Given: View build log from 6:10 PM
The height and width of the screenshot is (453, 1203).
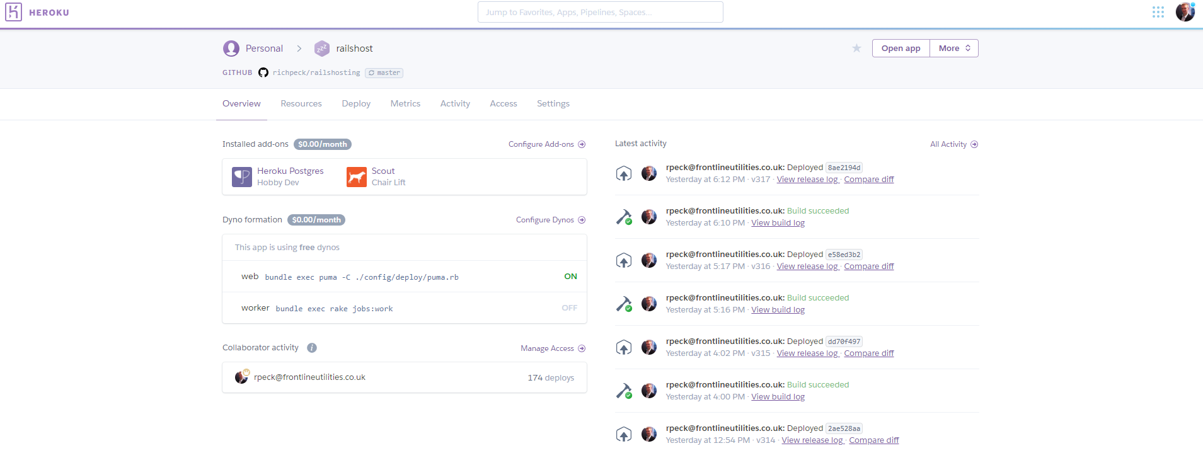Looking at the screenshot, I should tap(778, 223).
